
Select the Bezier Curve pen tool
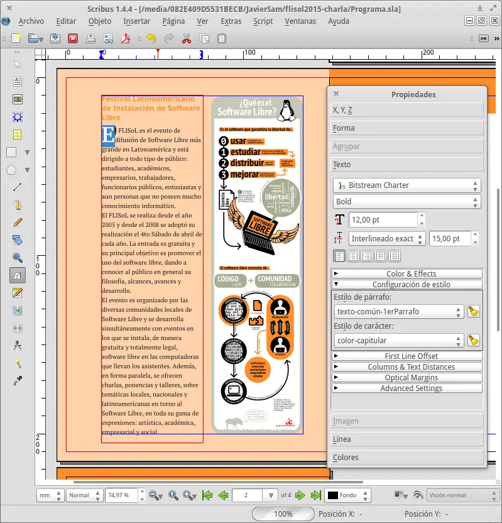18,205
